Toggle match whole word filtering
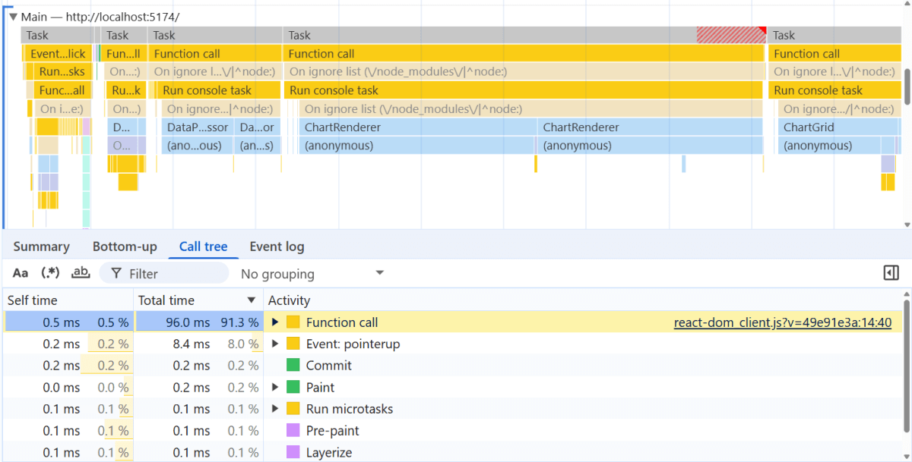912x462 pixels. tap(81, 272)
